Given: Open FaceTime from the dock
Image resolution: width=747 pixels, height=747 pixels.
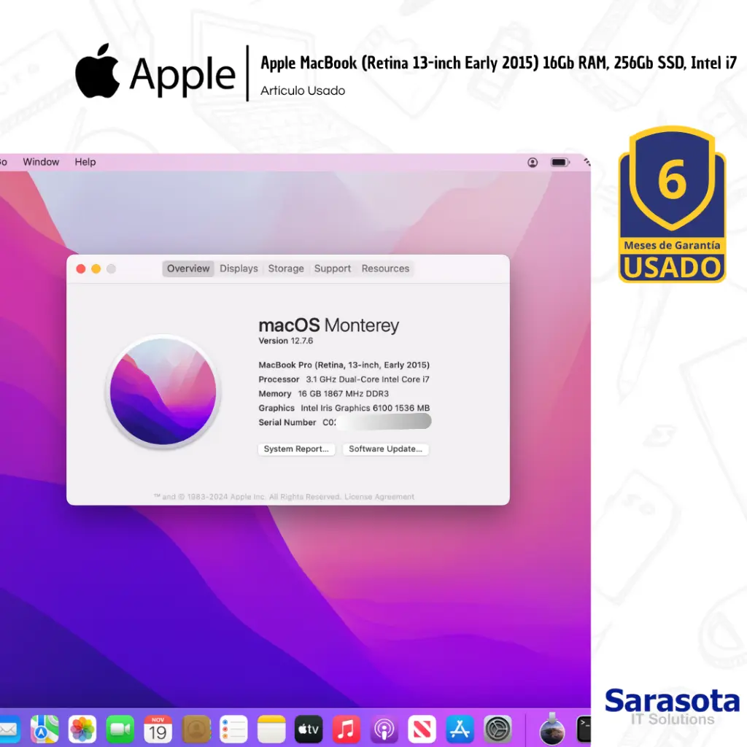Looking at the screenshot, I should point(120,729).
